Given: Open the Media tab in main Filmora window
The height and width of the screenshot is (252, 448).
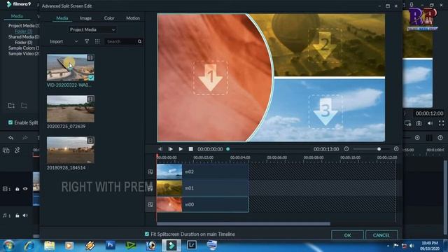Looking at the screenshot, I should 17,16.
